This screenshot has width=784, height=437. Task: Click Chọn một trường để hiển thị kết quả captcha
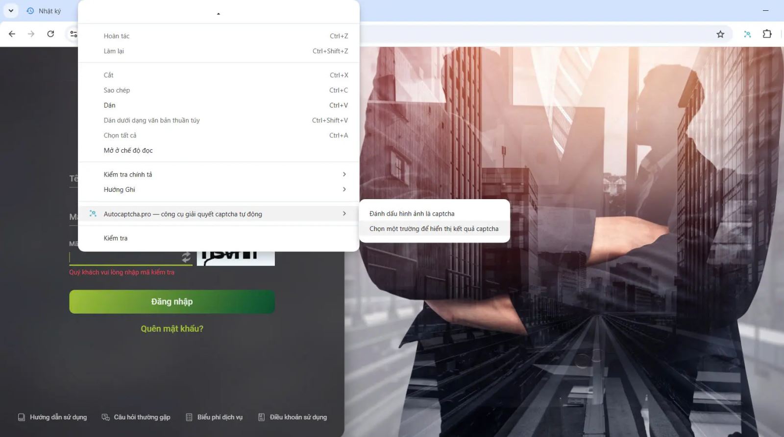[x=434, y=229]
